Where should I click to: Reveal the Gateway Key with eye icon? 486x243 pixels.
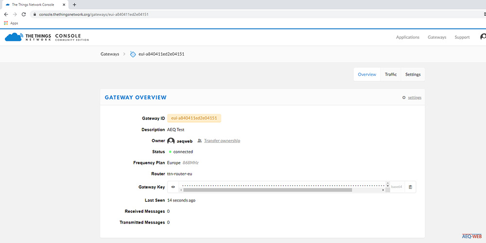[173, 187]
